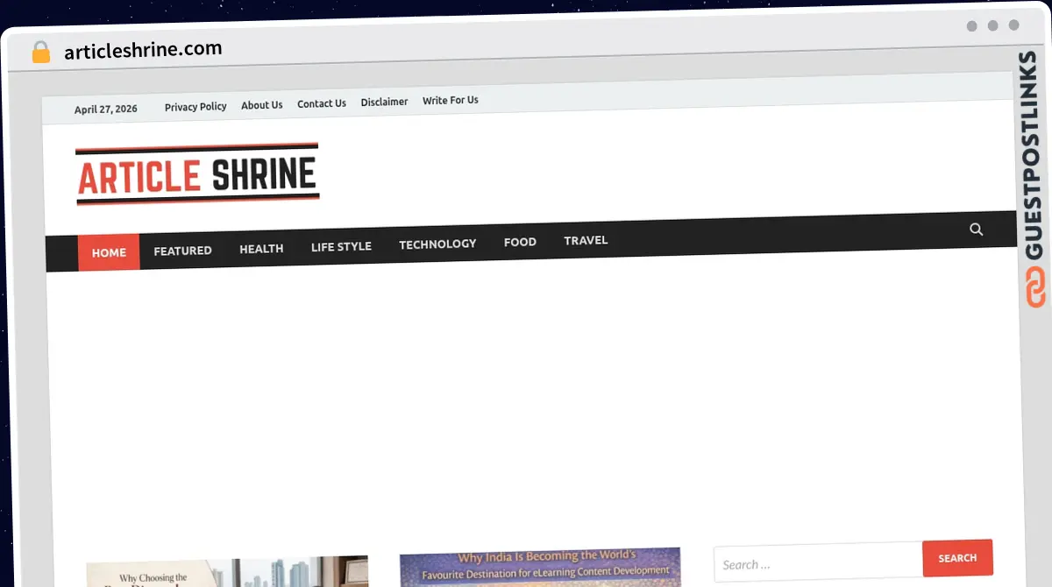Visit the About Us page
1052x587 pixels.
262,105
